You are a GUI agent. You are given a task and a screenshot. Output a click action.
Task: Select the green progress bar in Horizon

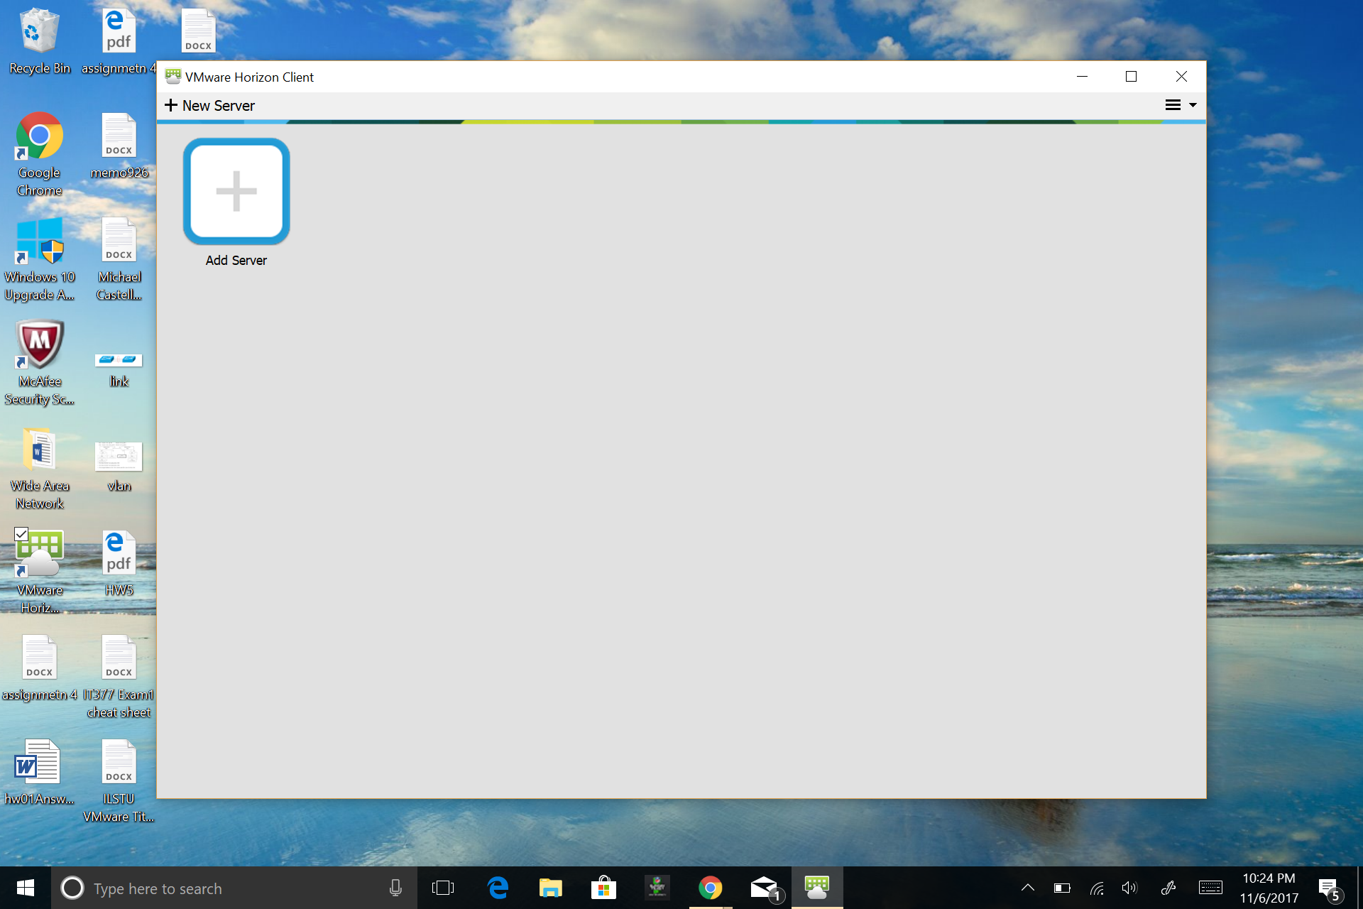click(x=681, y=121)
